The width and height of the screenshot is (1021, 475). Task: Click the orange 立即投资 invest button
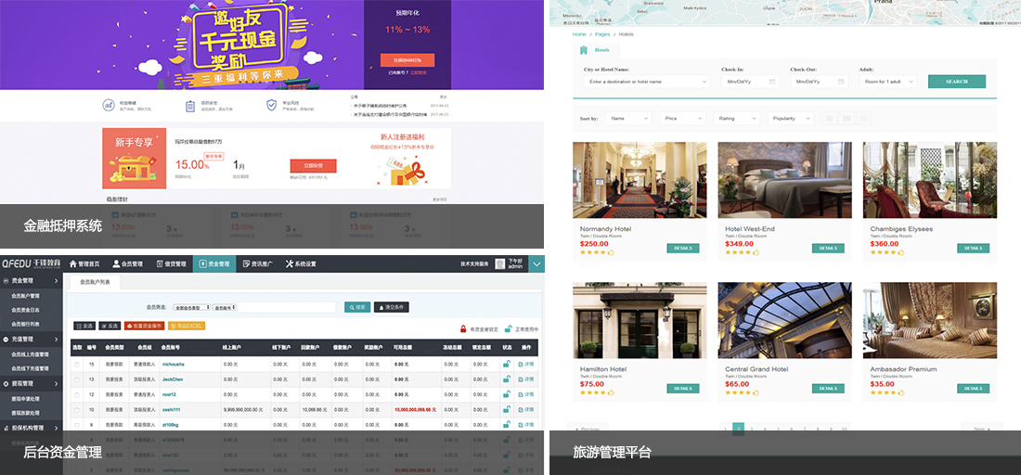[313, 166]
